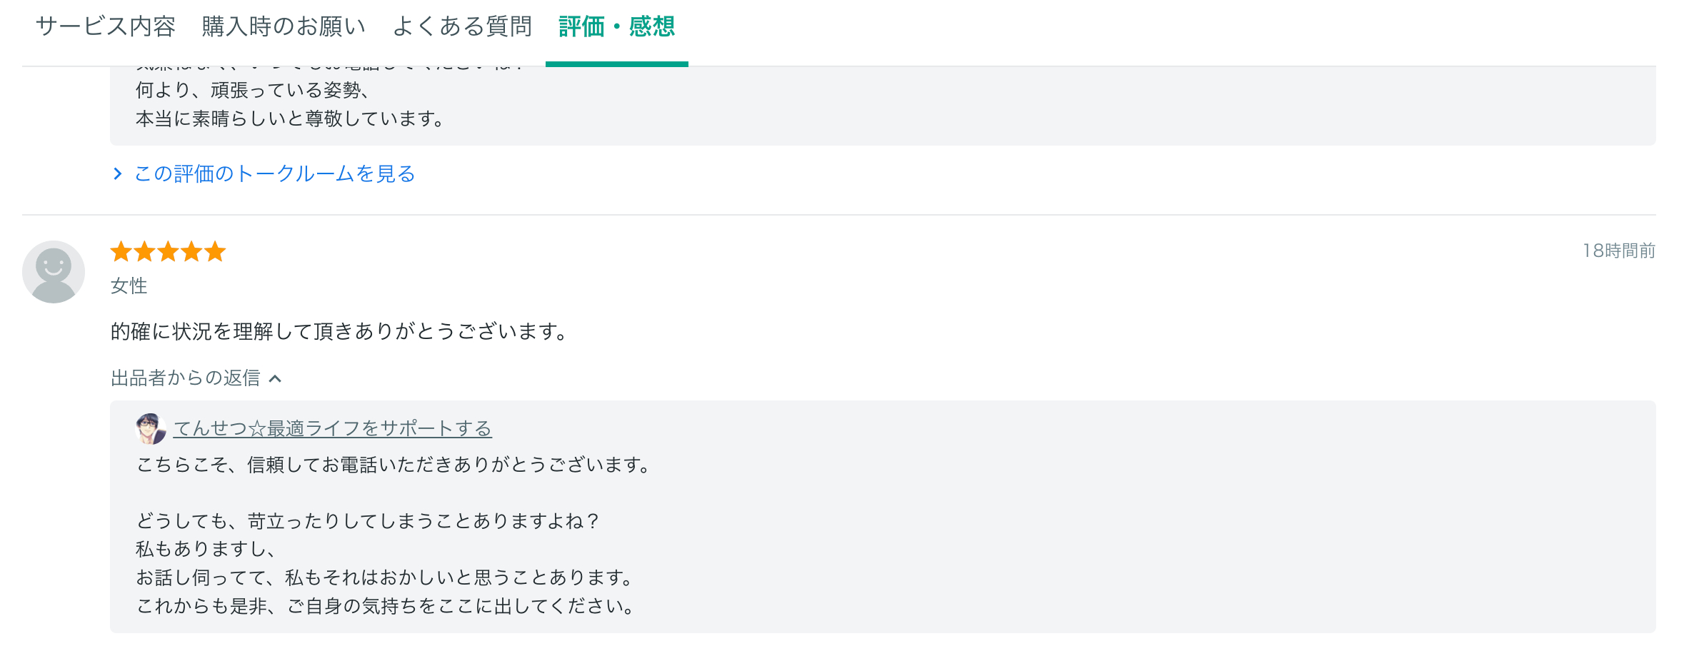
Task: Switch to the サービス内容 tab
Action: coord(107,26)
